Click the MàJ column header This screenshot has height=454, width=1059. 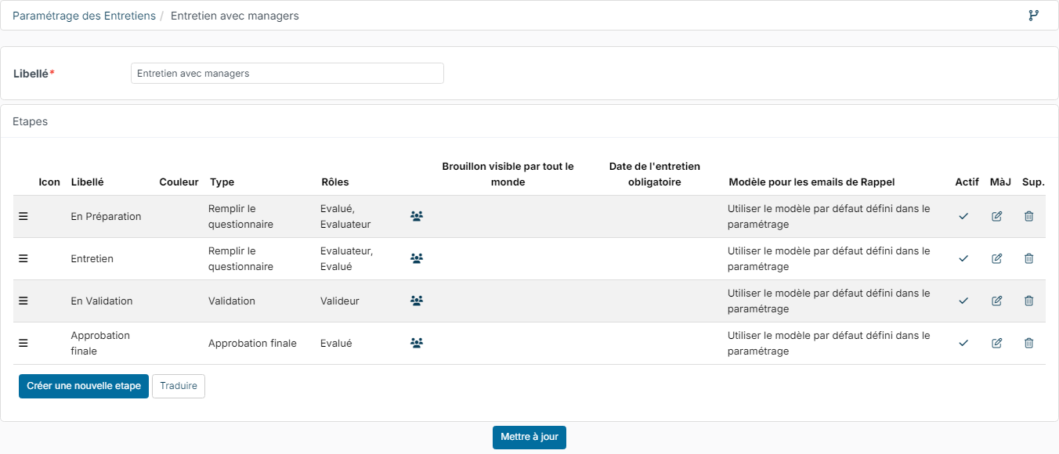(1001, 182)
